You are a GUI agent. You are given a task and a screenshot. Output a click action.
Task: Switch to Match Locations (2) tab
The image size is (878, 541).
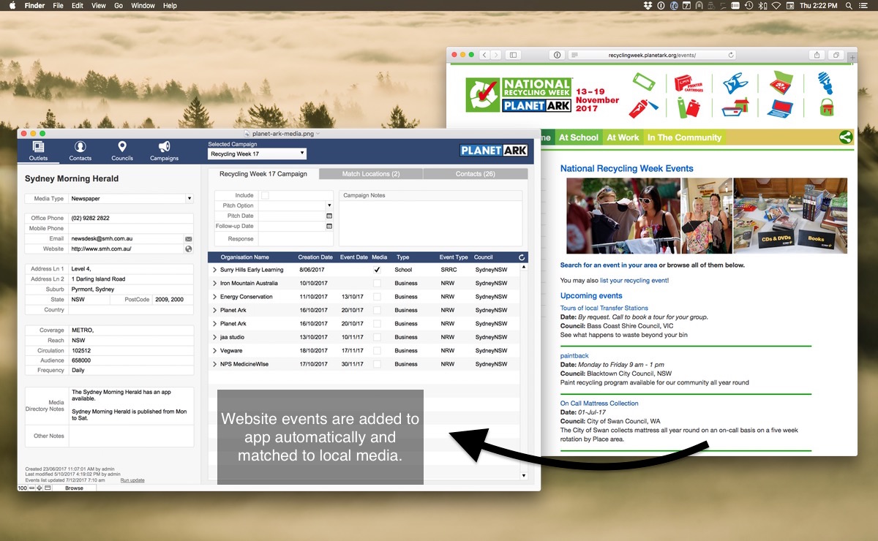tap(371, 174)
